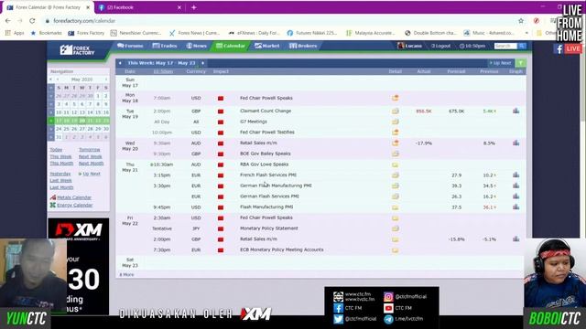Open the Forex Factory bookmark
The height and width of the screenshot is (329, 586).
point(86,33)
